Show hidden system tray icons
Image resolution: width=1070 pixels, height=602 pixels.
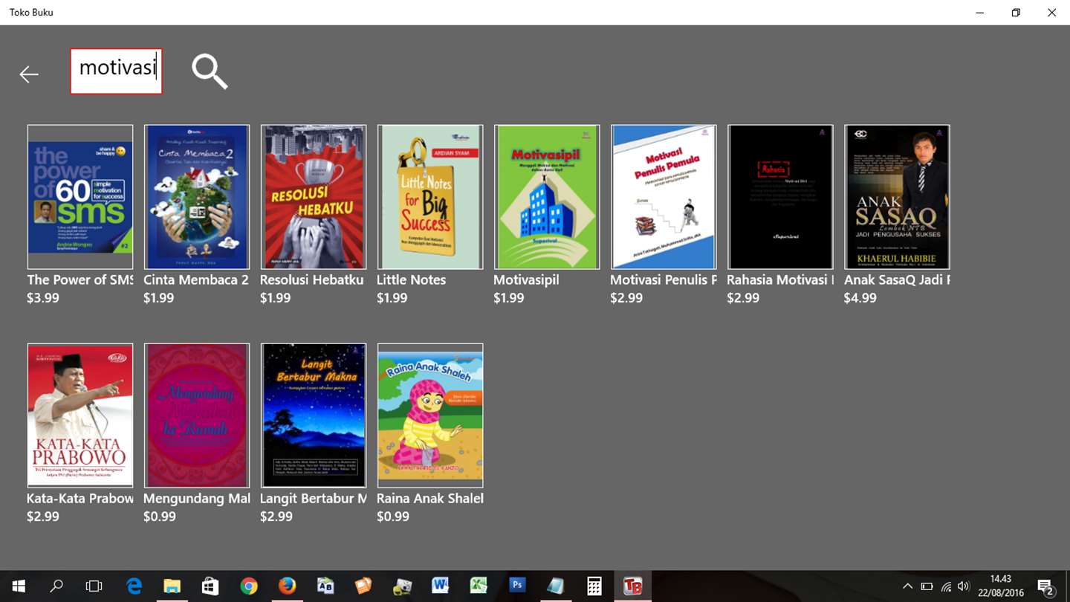click(907, 586)
